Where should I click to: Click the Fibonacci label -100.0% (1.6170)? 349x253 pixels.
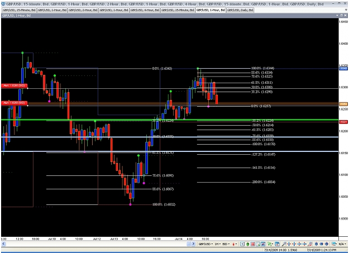click(x=263, y=144)
